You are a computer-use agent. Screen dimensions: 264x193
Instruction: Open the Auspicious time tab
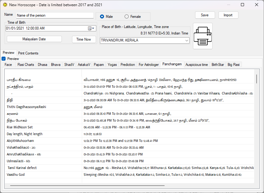196,65
